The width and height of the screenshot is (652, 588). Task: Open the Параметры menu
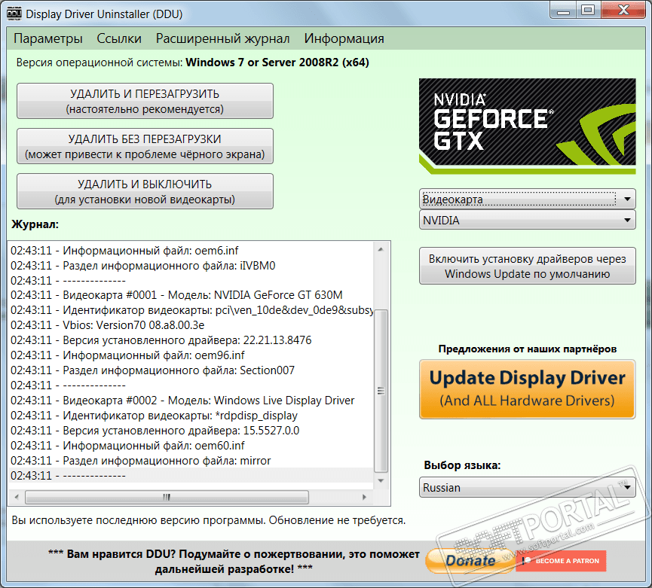point(47,38)
